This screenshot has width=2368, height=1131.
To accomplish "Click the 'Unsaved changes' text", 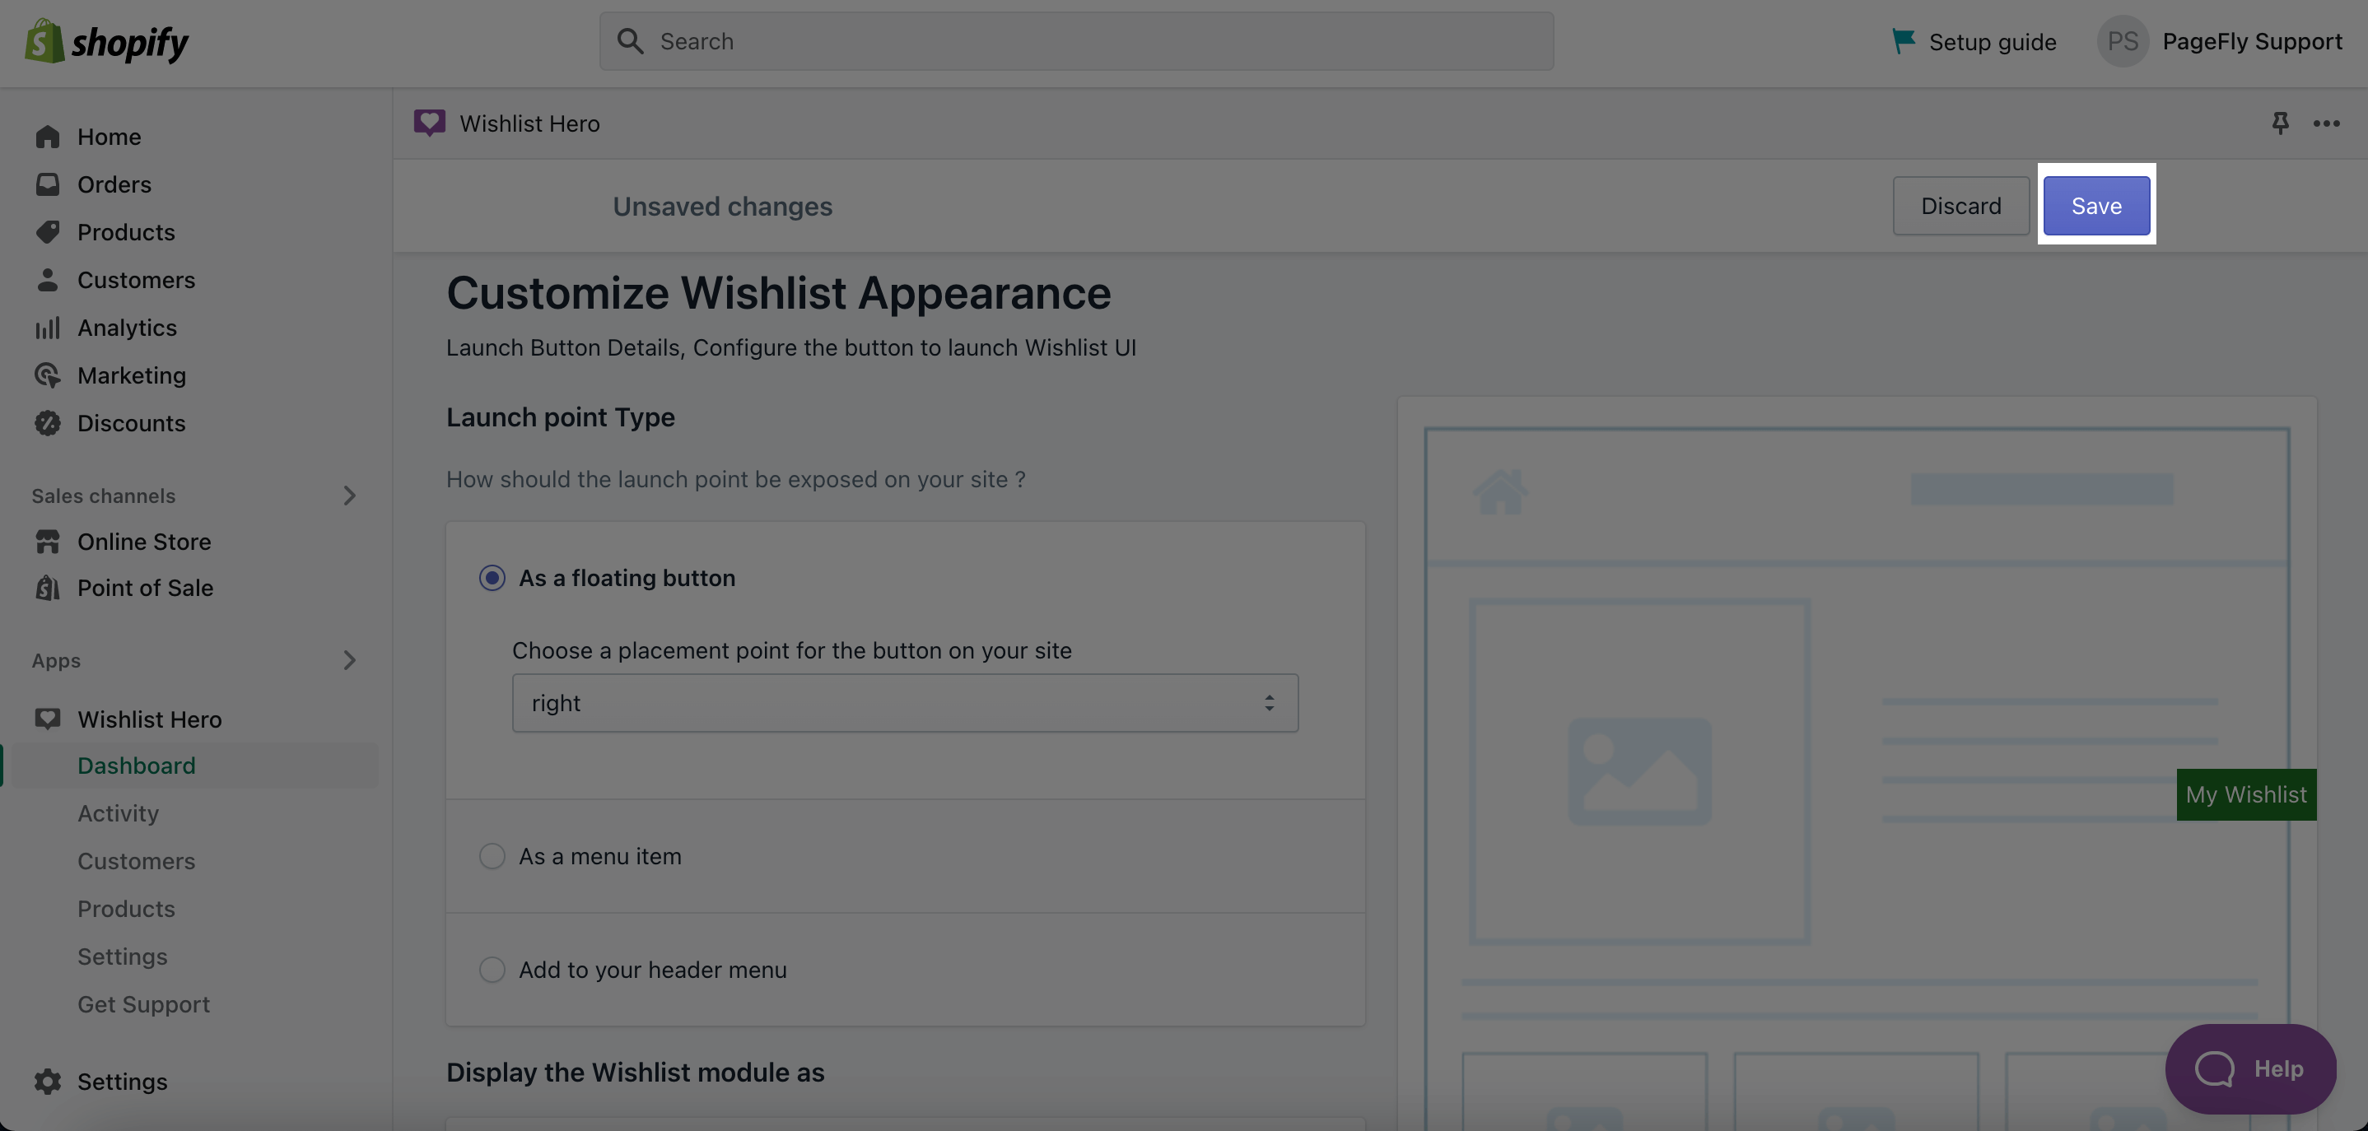I will pos(723,207).
